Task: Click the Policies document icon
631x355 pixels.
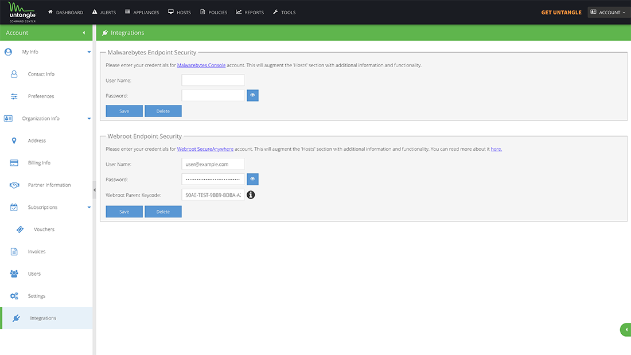Action: pyautogui.click(x=203, y=12)
